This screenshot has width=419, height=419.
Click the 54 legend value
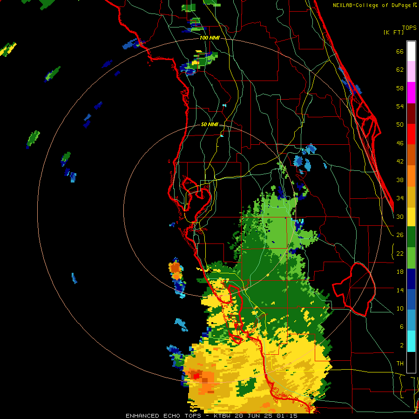click(400, 106)
